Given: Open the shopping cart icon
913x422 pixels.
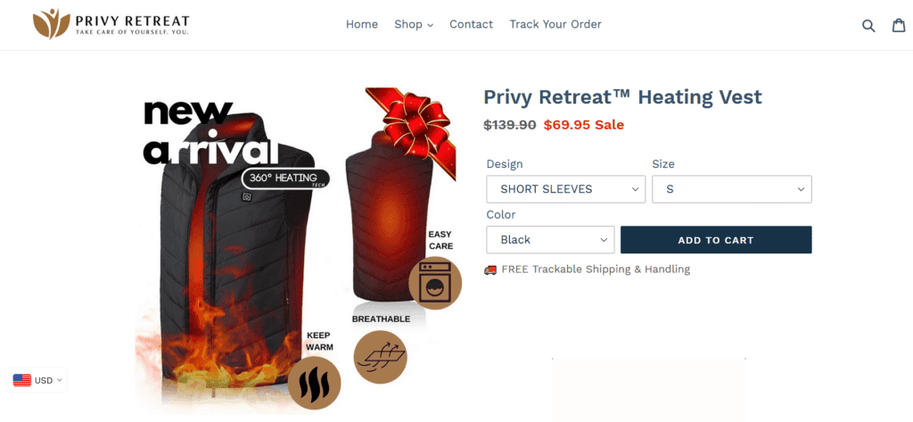Looking at the screenshot, I should click(899, 25).
